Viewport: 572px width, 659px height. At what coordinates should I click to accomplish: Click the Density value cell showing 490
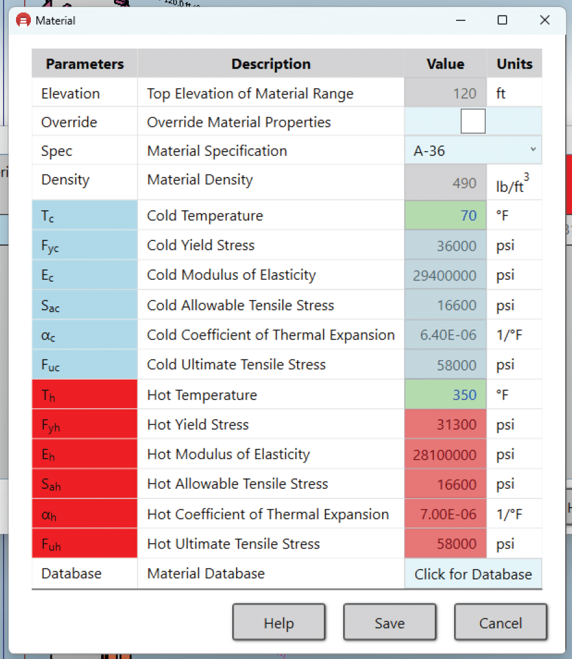tap(444, 179)
